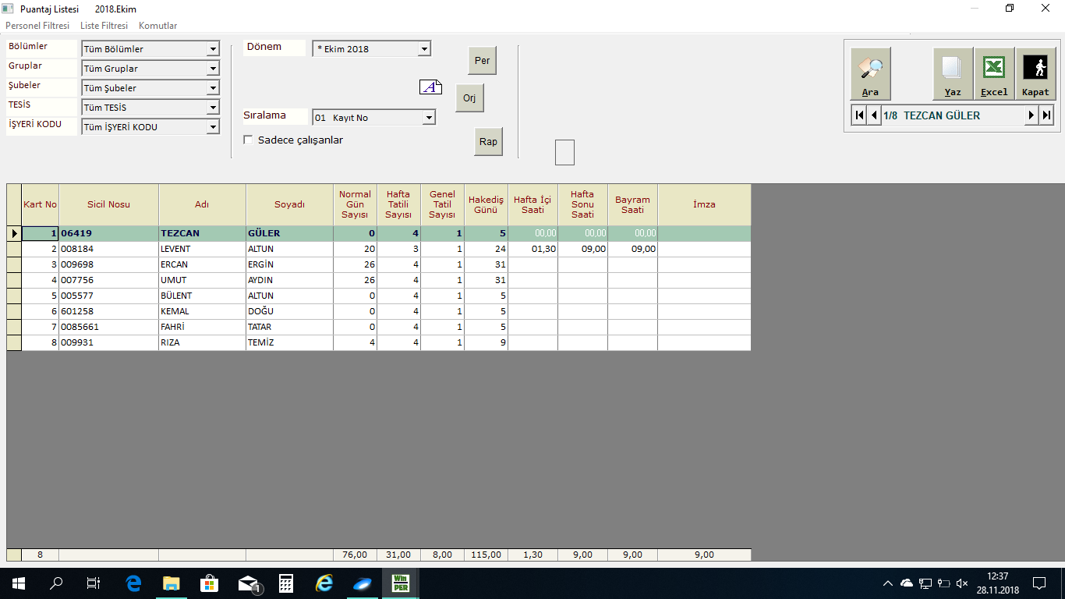Screen dimensions: 1065x599
Task: Click the Yaz print icon button
Action: tap(952, 73)
